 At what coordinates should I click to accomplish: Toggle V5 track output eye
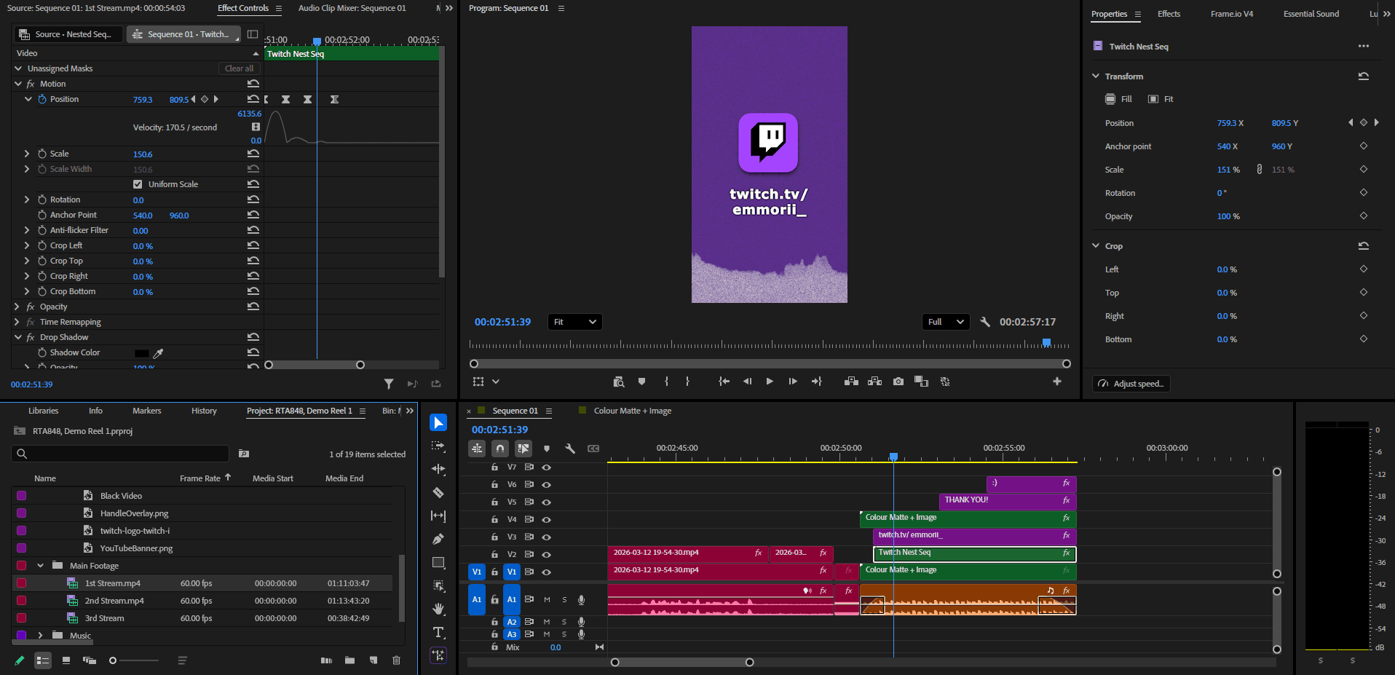pyautogui.click(x=547, y=502)
